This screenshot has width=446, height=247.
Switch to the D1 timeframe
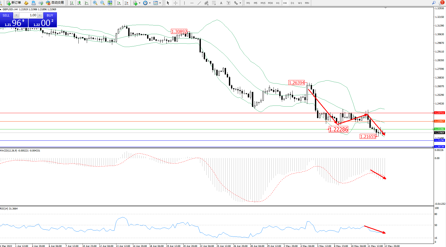(x=292, y=3)
